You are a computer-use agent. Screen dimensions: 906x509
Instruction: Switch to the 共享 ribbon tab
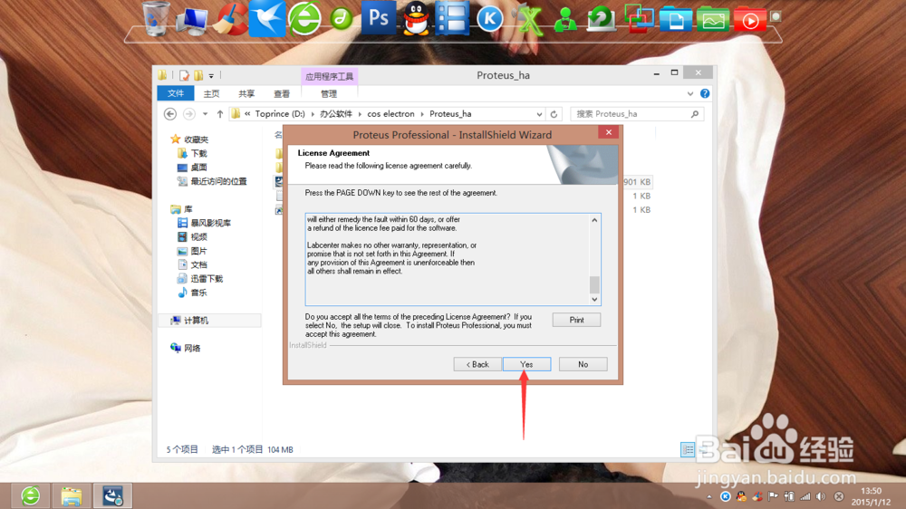246,93
